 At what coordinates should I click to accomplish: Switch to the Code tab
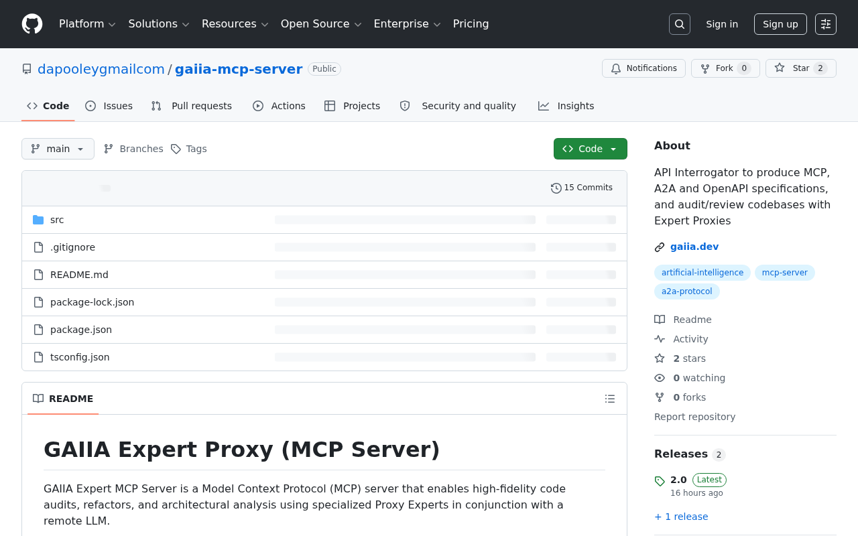48,106
